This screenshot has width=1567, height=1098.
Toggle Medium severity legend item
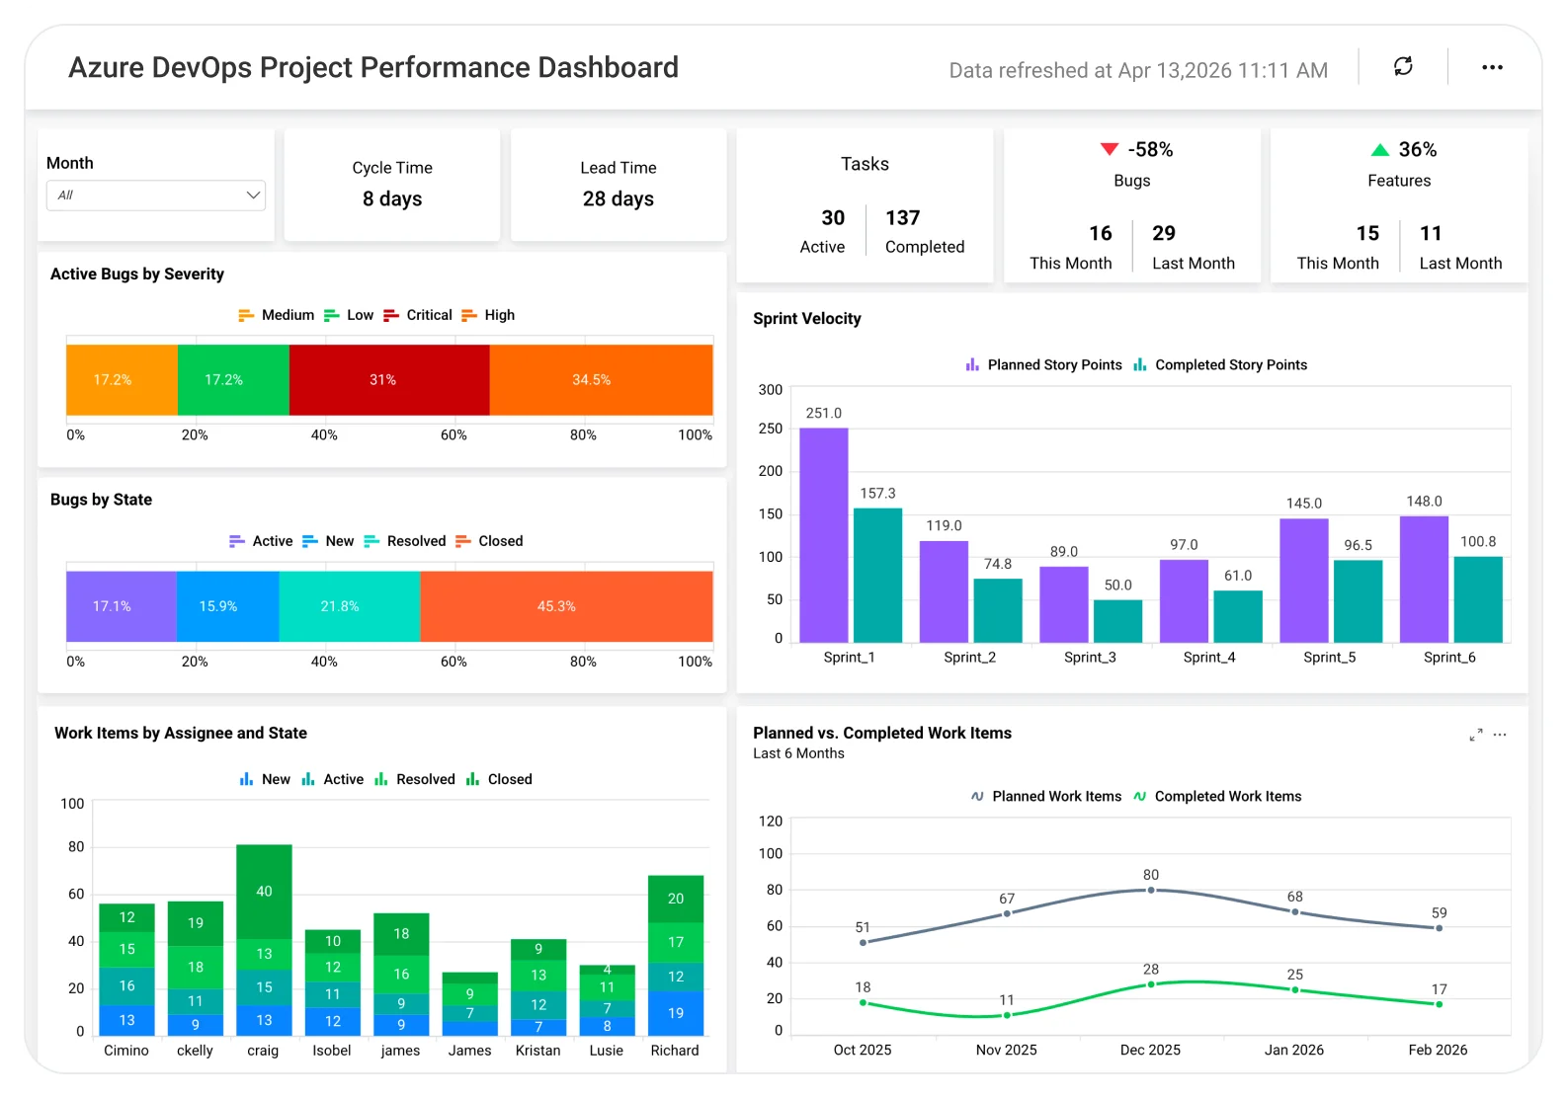[x=276, y=315]
